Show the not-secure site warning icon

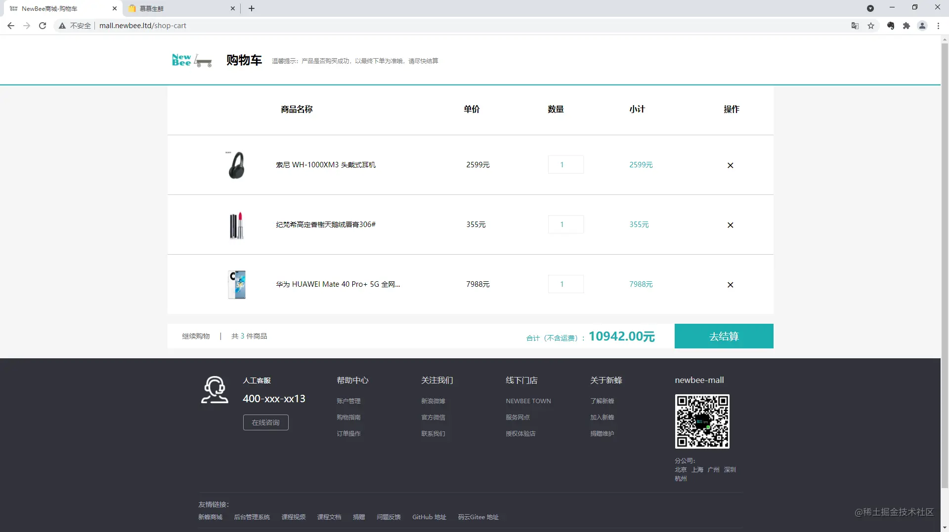click(x=62, y=26)
